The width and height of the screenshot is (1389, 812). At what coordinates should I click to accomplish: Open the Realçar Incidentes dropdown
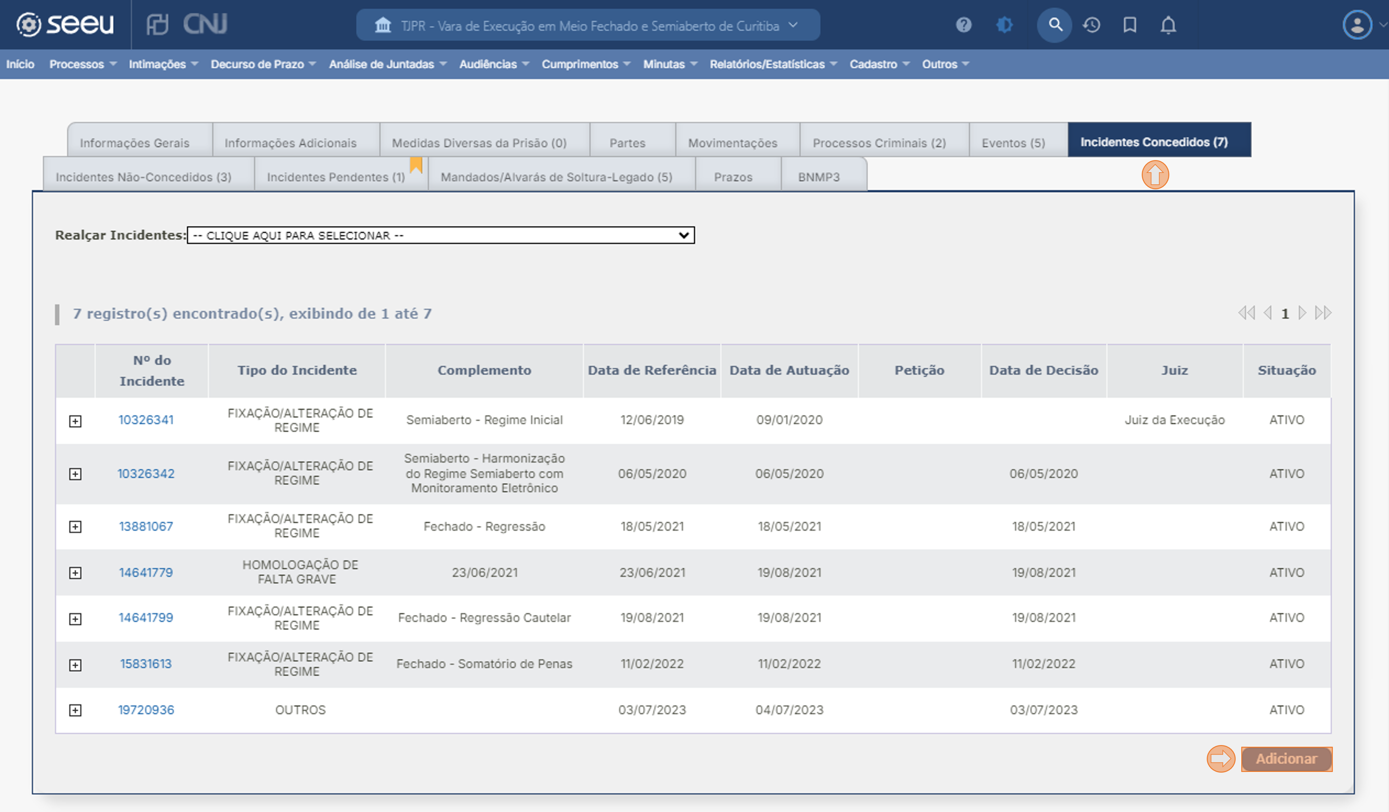point(440,235)
